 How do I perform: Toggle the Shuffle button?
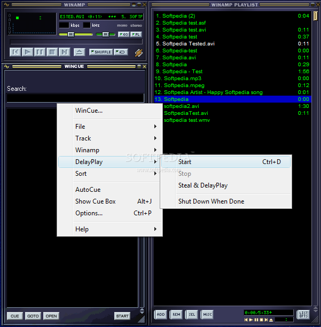(101, 52)
